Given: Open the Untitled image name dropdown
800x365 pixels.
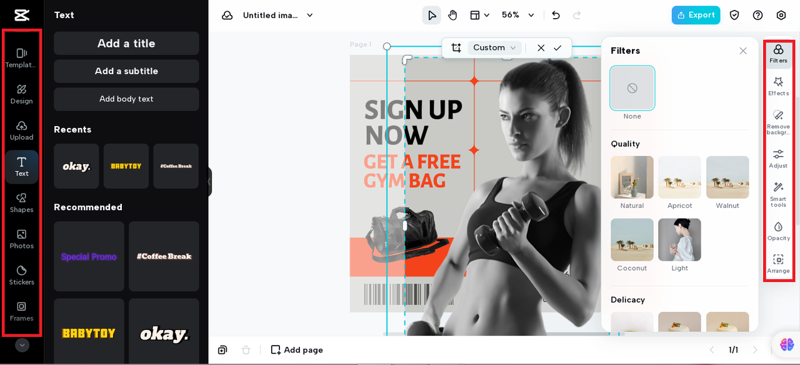Looking at the screenshot, I should pos(278,15).
